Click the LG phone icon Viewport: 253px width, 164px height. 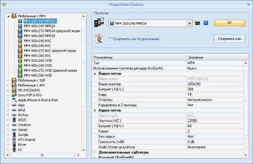14,149
